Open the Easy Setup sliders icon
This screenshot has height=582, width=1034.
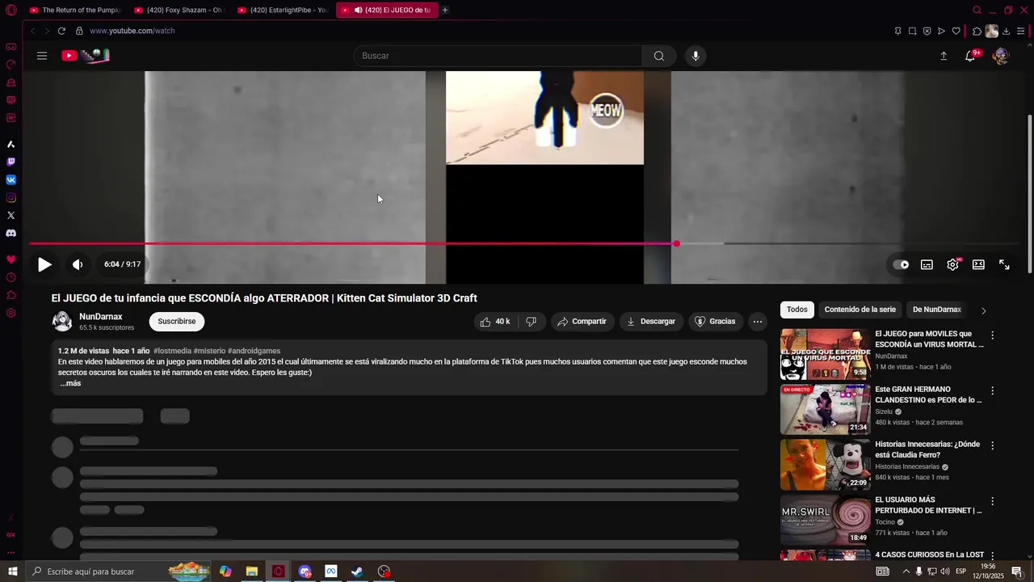point(1021,31)
